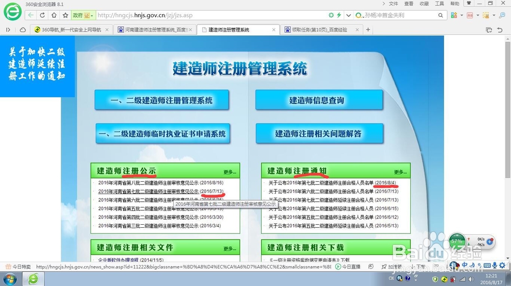511x286 pixels.
Task: Open the 收藏 menu
Action: [x=424, y=4]
